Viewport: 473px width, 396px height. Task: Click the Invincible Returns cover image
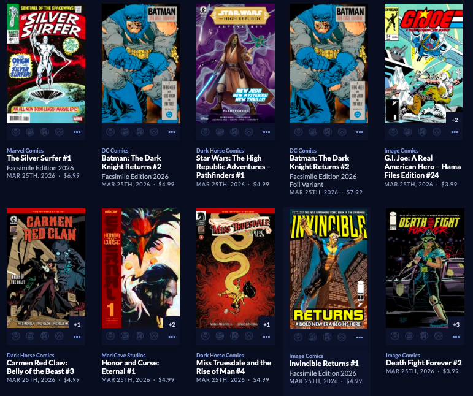328,268
